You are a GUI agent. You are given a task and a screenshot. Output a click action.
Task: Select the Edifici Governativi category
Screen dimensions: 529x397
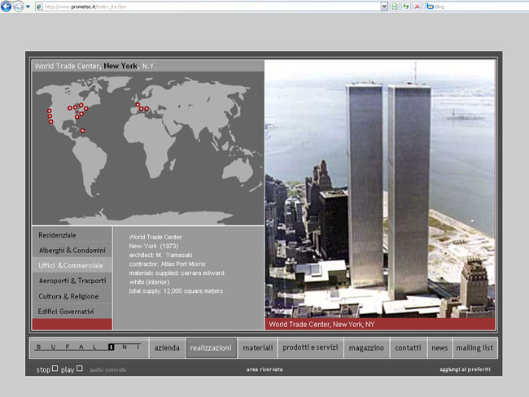click(x=72, y=312)
